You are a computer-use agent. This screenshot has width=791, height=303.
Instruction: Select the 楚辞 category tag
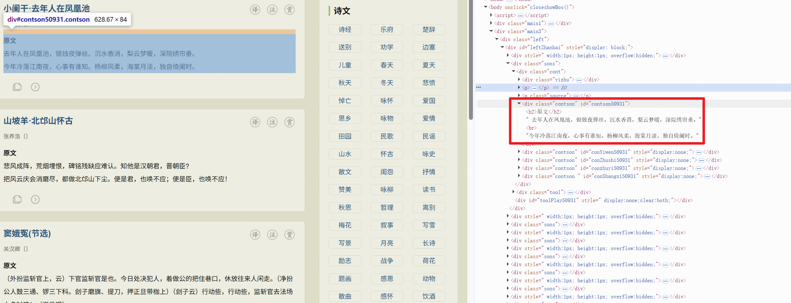429,29
